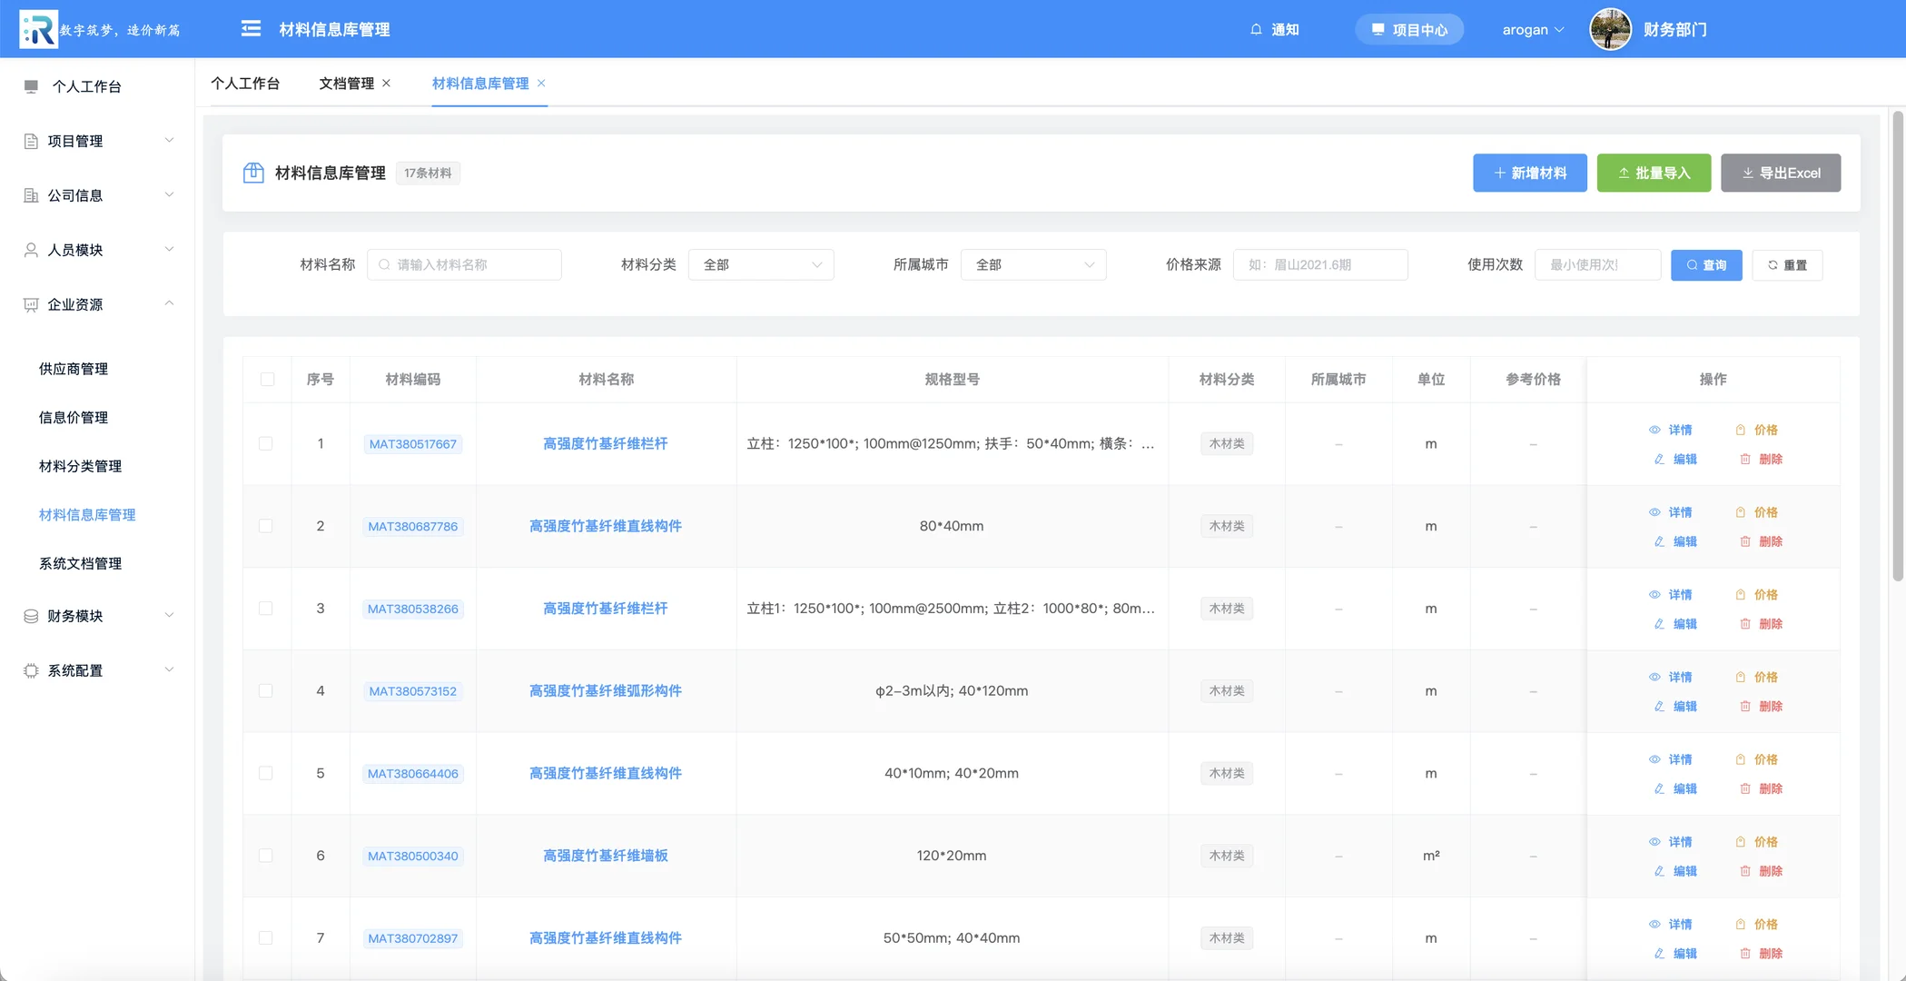Click the hamburger menu icon beside the title
Screen dimensions: 1906x981
251,28
